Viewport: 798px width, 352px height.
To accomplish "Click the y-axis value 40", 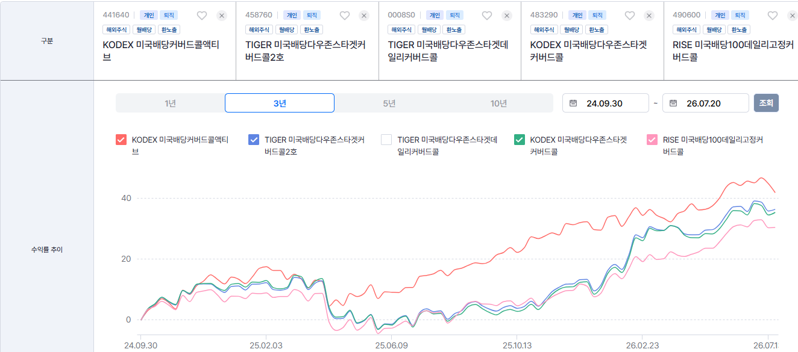I will point(126,198).
